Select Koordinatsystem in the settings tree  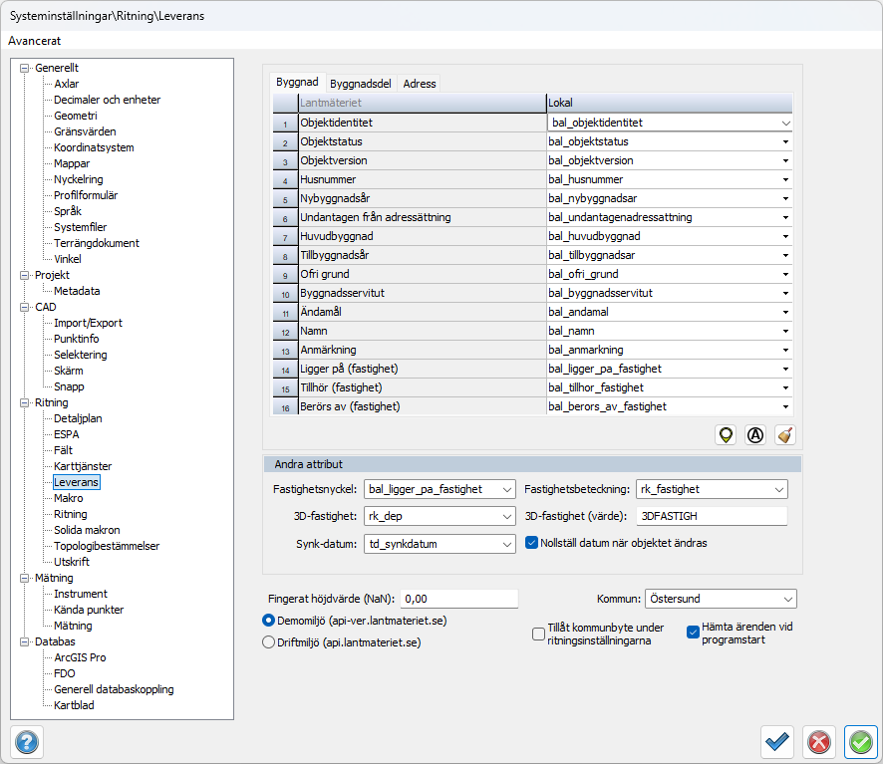(x=94, y=147)
